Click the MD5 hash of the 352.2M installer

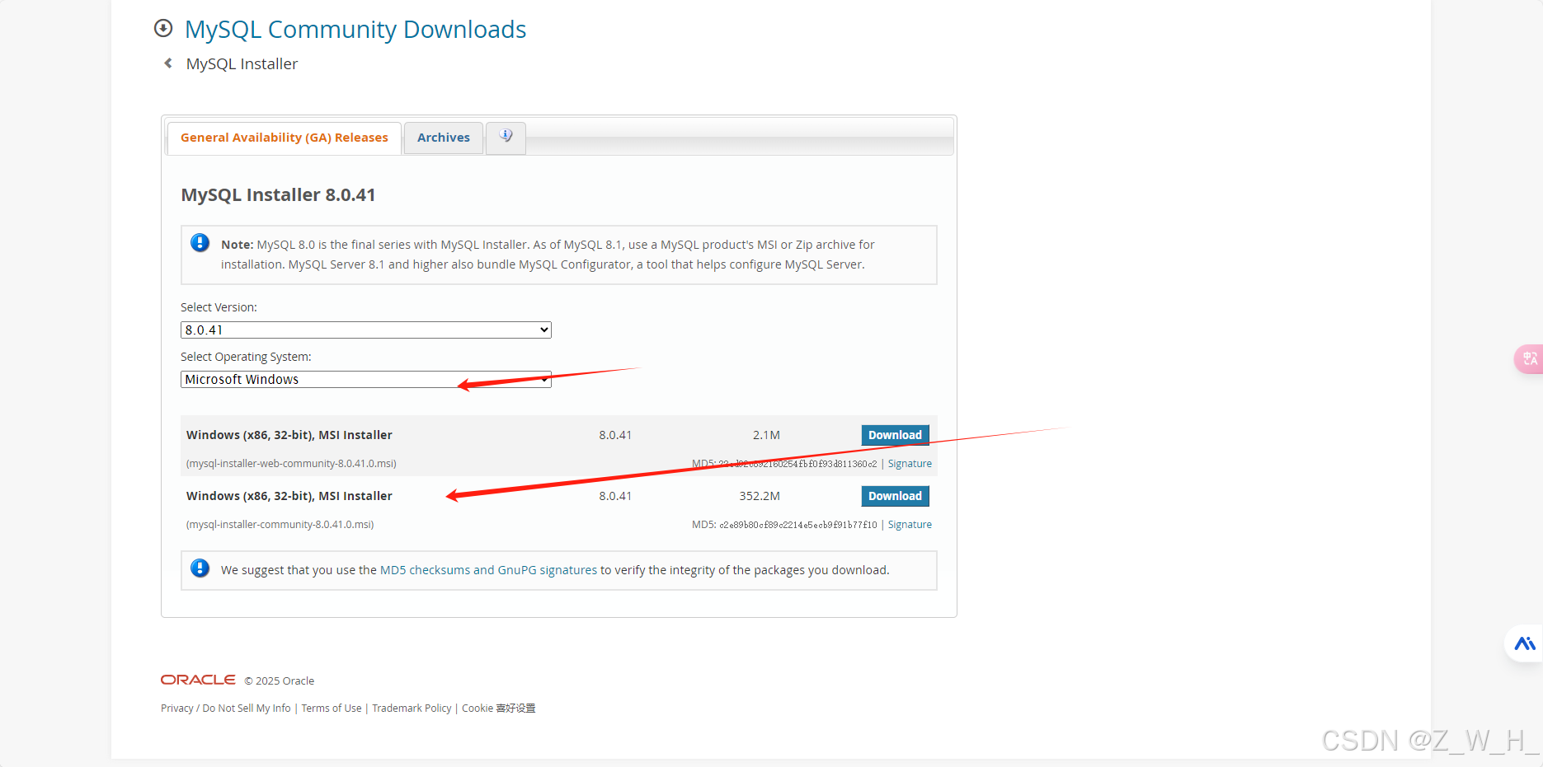[797, 525]
